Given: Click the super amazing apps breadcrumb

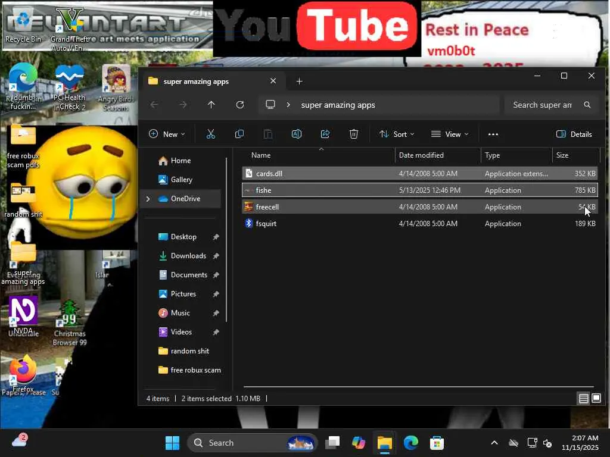Looking at the screenshot, I should pyautogui.click(x=338, y=105).
